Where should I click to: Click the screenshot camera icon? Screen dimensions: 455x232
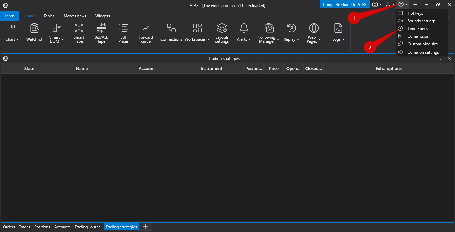click(375, 4)
